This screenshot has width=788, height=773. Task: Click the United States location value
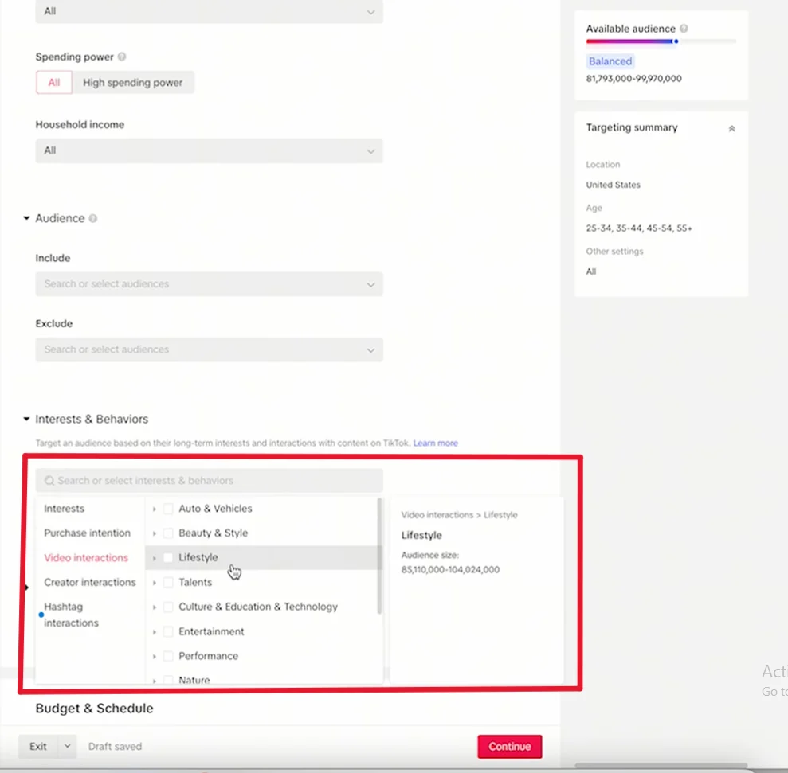pos(614,185)
